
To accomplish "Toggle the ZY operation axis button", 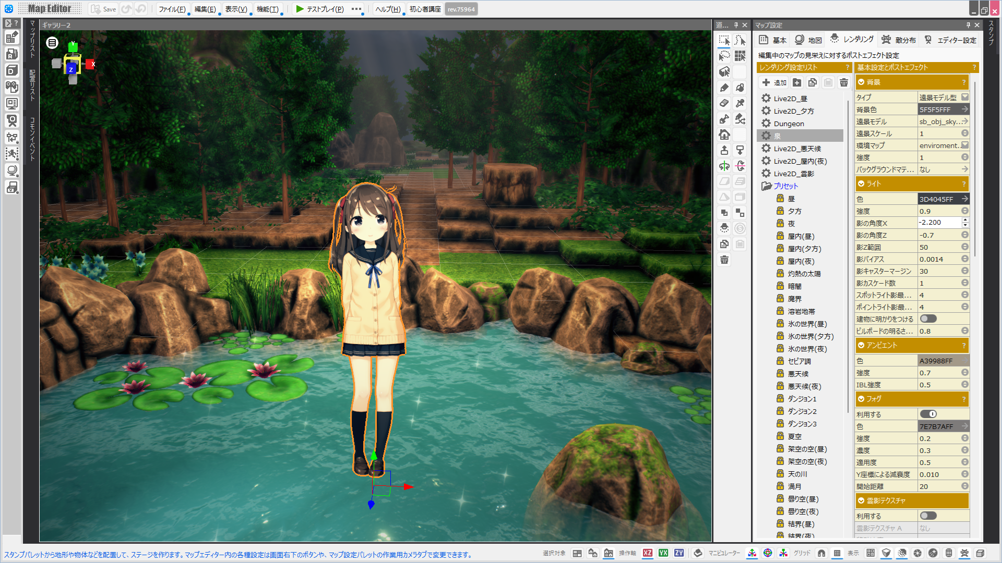I will 679,553.
